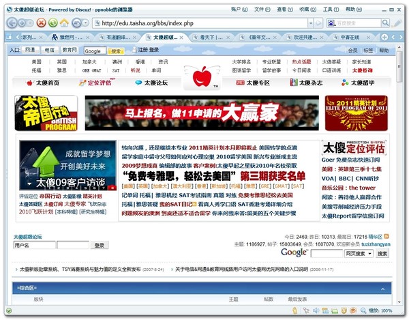409x320 pixels.
Task: Click the pin icon in the status bar
Action: point(306,310)
